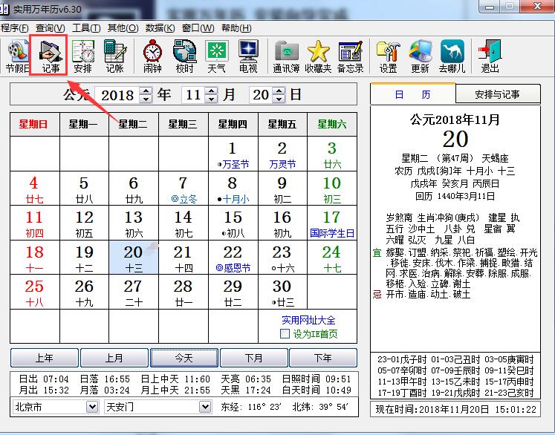Select November 7 立冬 in calendar
Image resolution: width=555 pixels, height=435 pixels.
[x=184, y=189]
